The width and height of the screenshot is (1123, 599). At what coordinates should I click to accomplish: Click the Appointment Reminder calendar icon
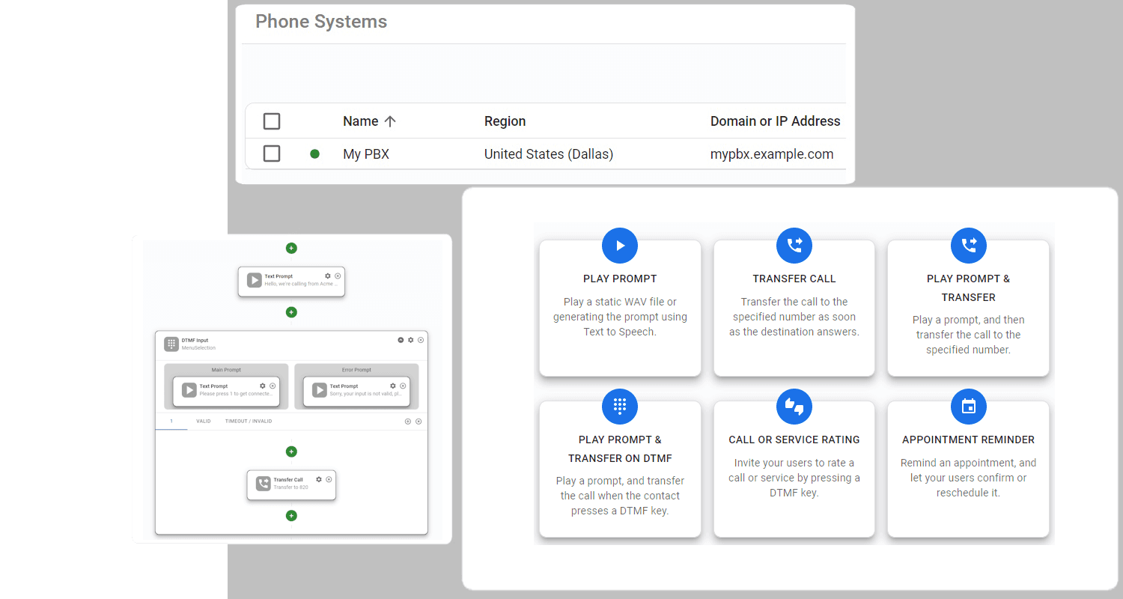968,407
